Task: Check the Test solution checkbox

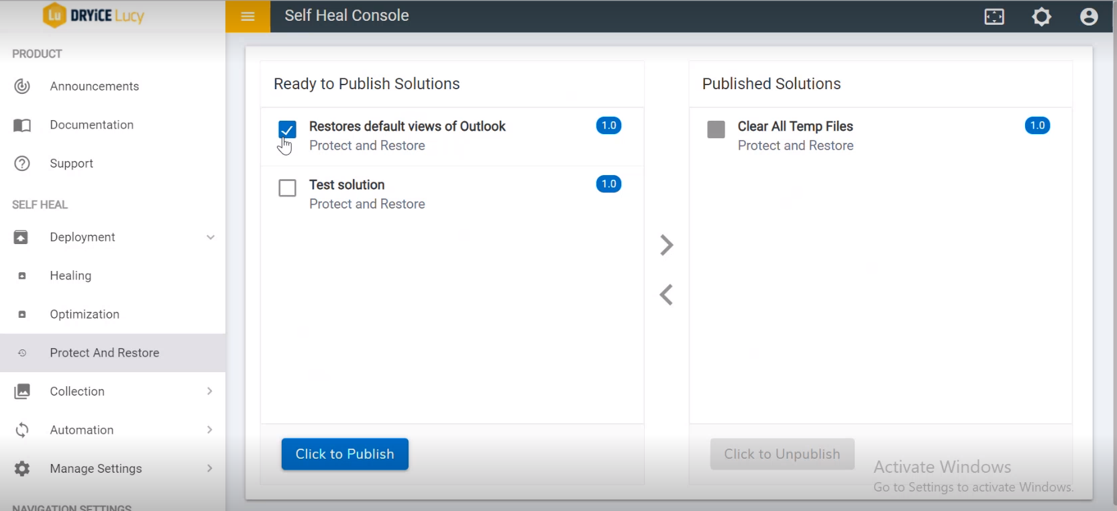Action: pos(287,188)
